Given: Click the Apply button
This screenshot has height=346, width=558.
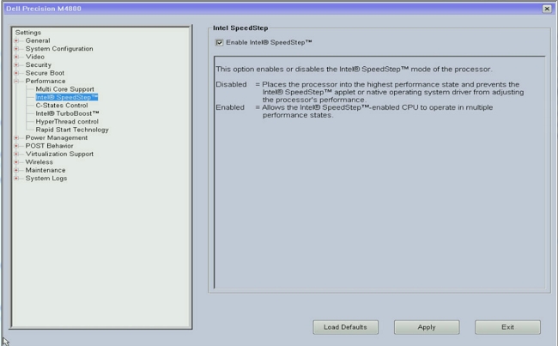Looking at the screenshot, I should tap(427, 327).
